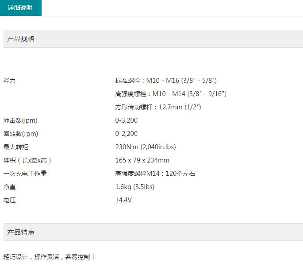The height and width of the screenshot is (267, 303).
Task: Select the 体积（长x宽x高）label
Action: (31, 160)
